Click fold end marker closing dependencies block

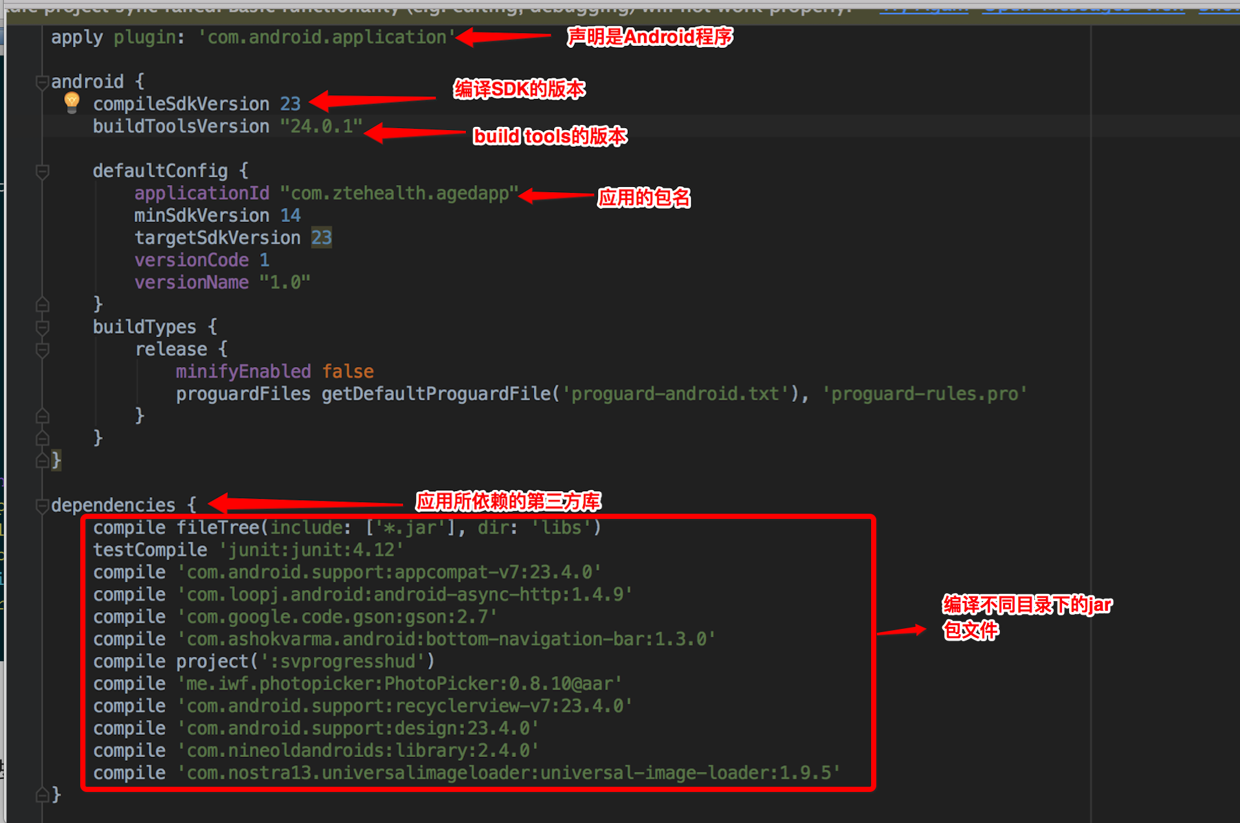tap(42, 795)
